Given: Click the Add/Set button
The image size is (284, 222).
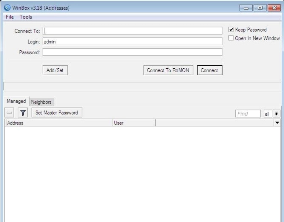Looking at the screenshot, I should coord(55,70).
